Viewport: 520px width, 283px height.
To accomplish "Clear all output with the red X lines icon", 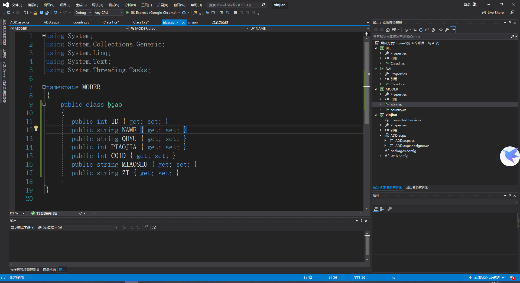I will coord(147,227).
